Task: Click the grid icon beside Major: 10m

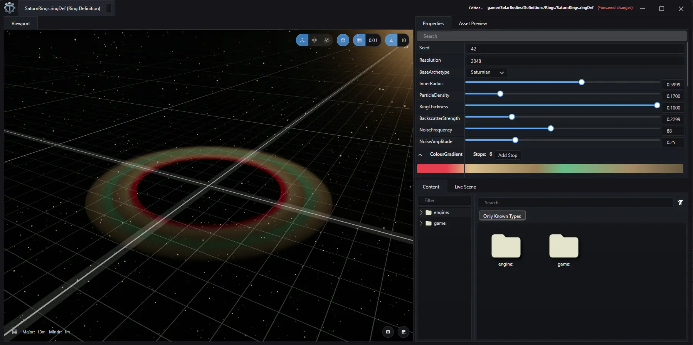Action: tap(15, 332)
